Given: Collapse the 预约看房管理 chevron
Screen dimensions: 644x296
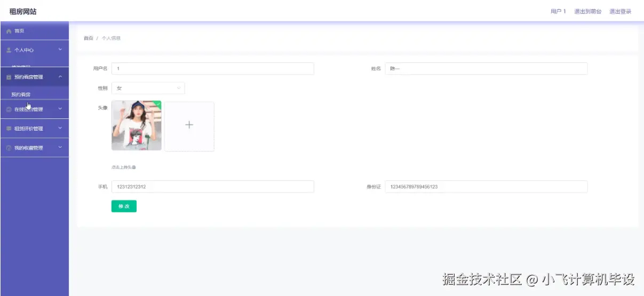Looking at the screenshot, I should [x=60, y=77].
